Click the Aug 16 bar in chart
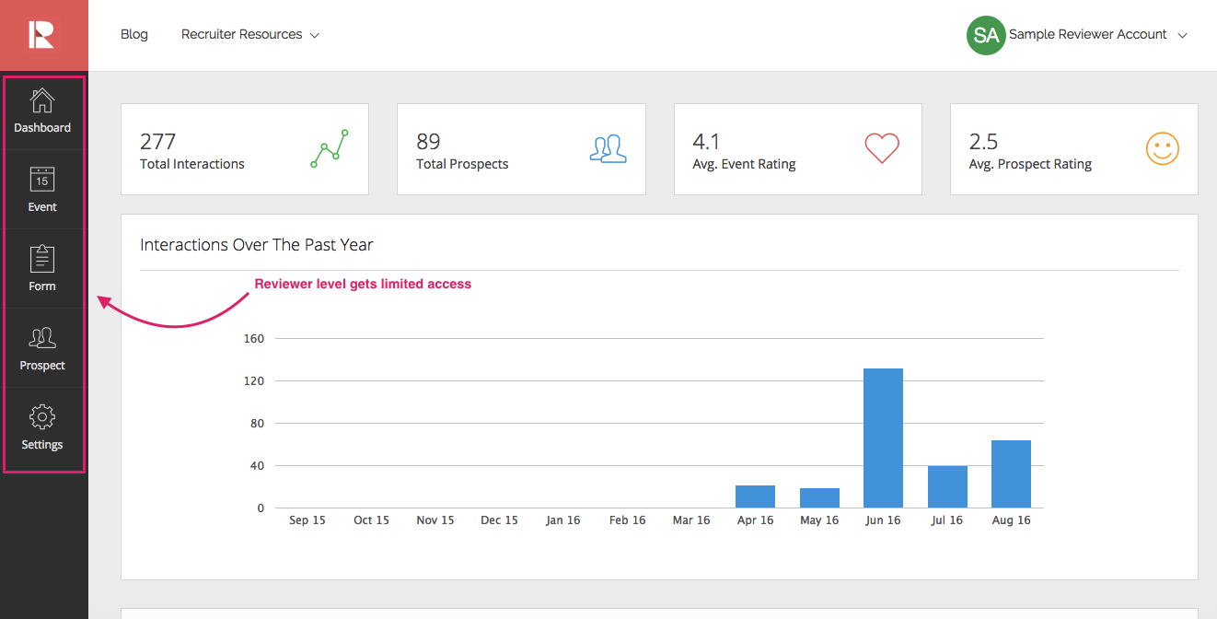The height and width of the screenshot is (619, 1217). [1011, 473]
